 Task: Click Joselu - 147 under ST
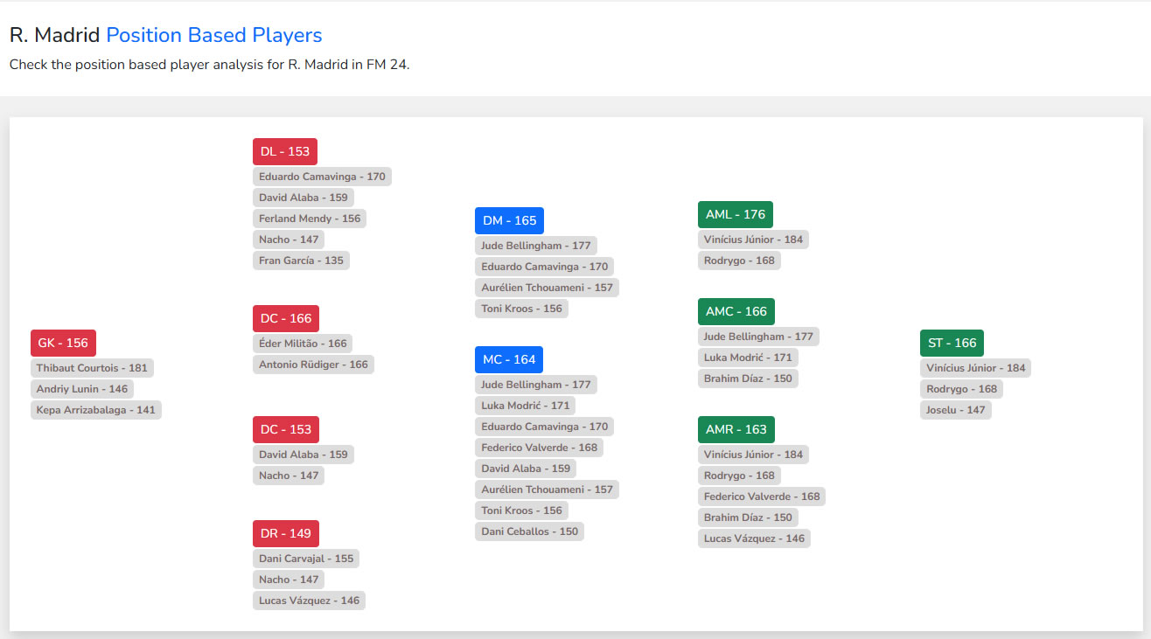point(955,410)
